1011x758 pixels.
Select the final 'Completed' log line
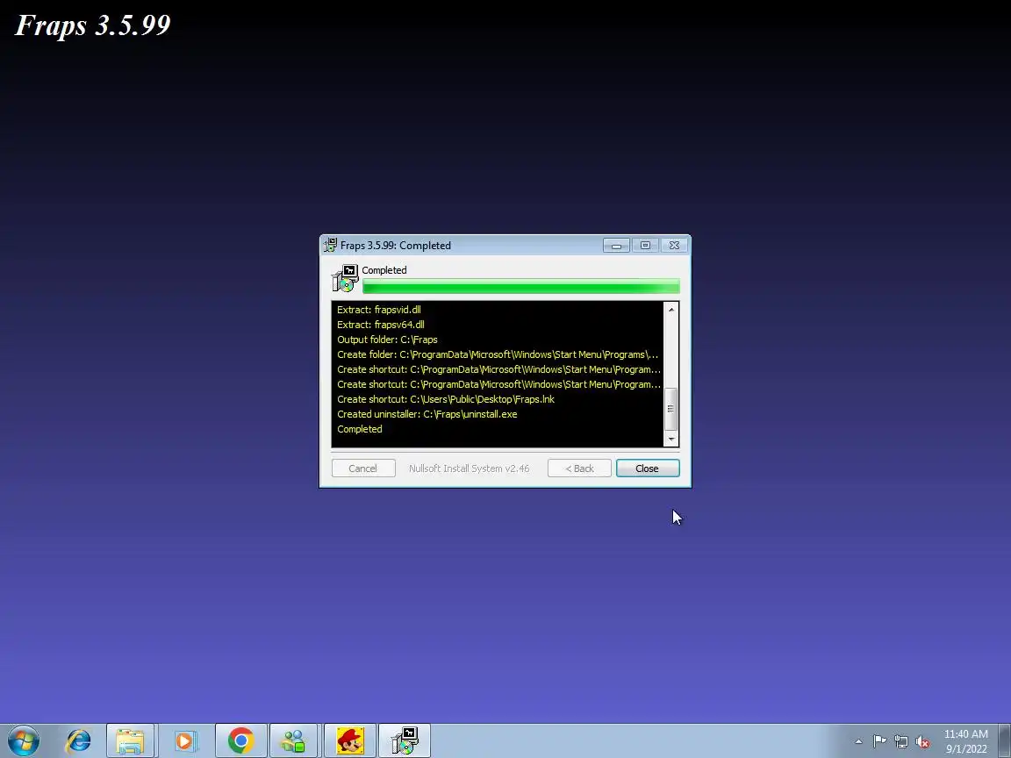pos(359,429)
